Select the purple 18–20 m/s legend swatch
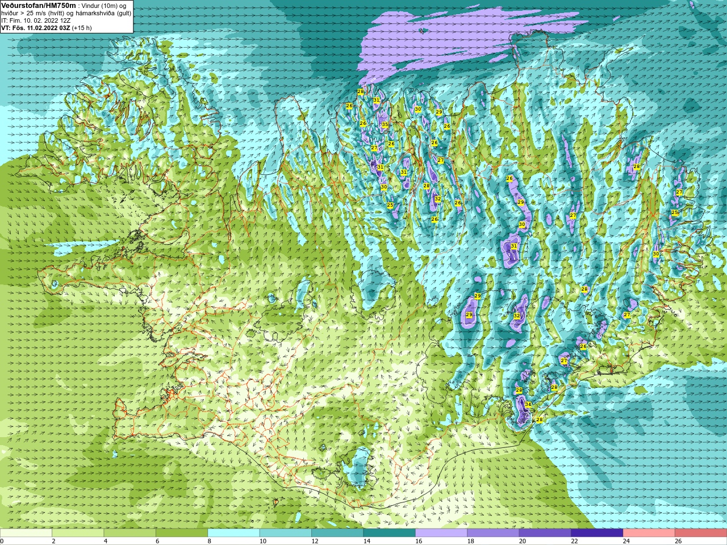Screen dimensions: 727x545 (x=494, y=533)
